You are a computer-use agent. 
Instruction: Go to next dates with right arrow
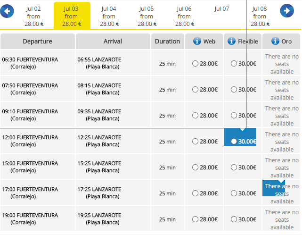[x=287, y=10]
